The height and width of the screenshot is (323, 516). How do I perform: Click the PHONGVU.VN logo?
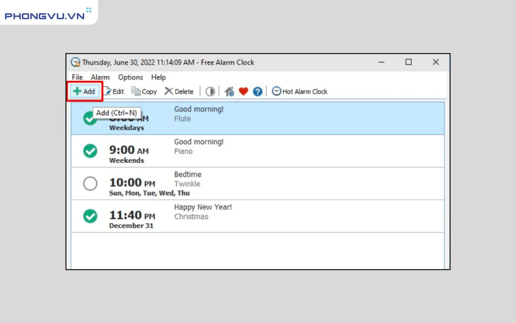point(45,16)
